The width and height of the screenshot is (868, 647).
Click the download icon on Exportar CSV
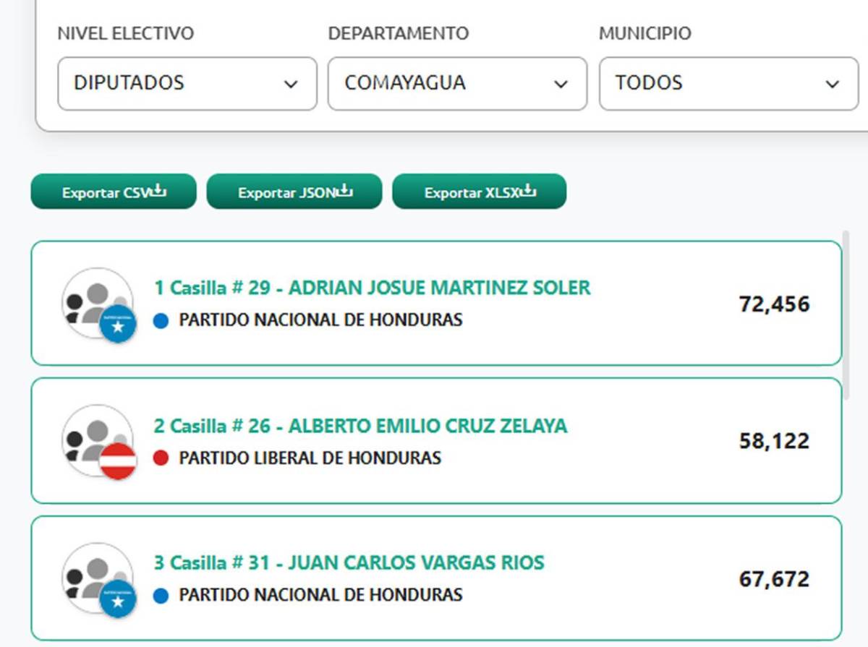point(156,191)
